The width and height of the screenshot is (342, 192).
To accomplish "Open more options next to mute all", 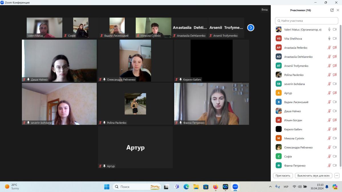I will pos(337,176).
